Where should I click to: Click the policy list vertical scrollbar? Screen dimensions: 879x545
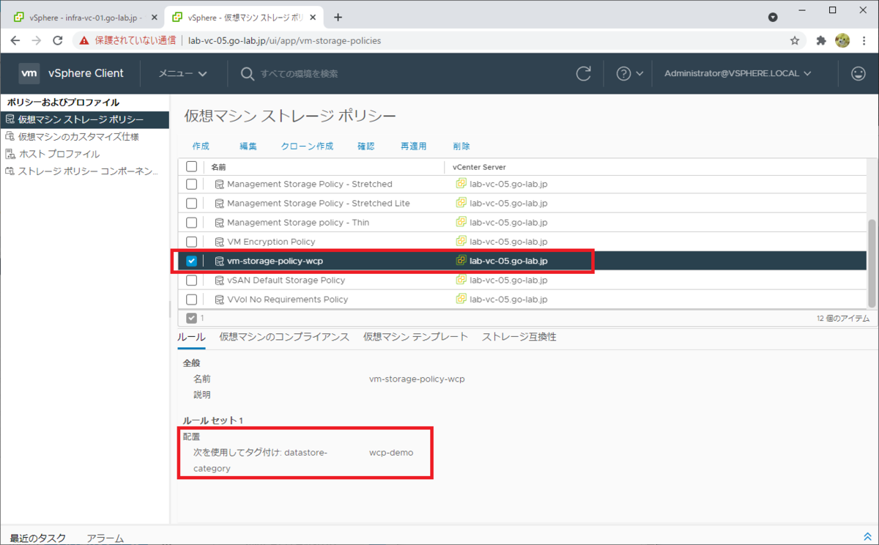tap(872, 262)
